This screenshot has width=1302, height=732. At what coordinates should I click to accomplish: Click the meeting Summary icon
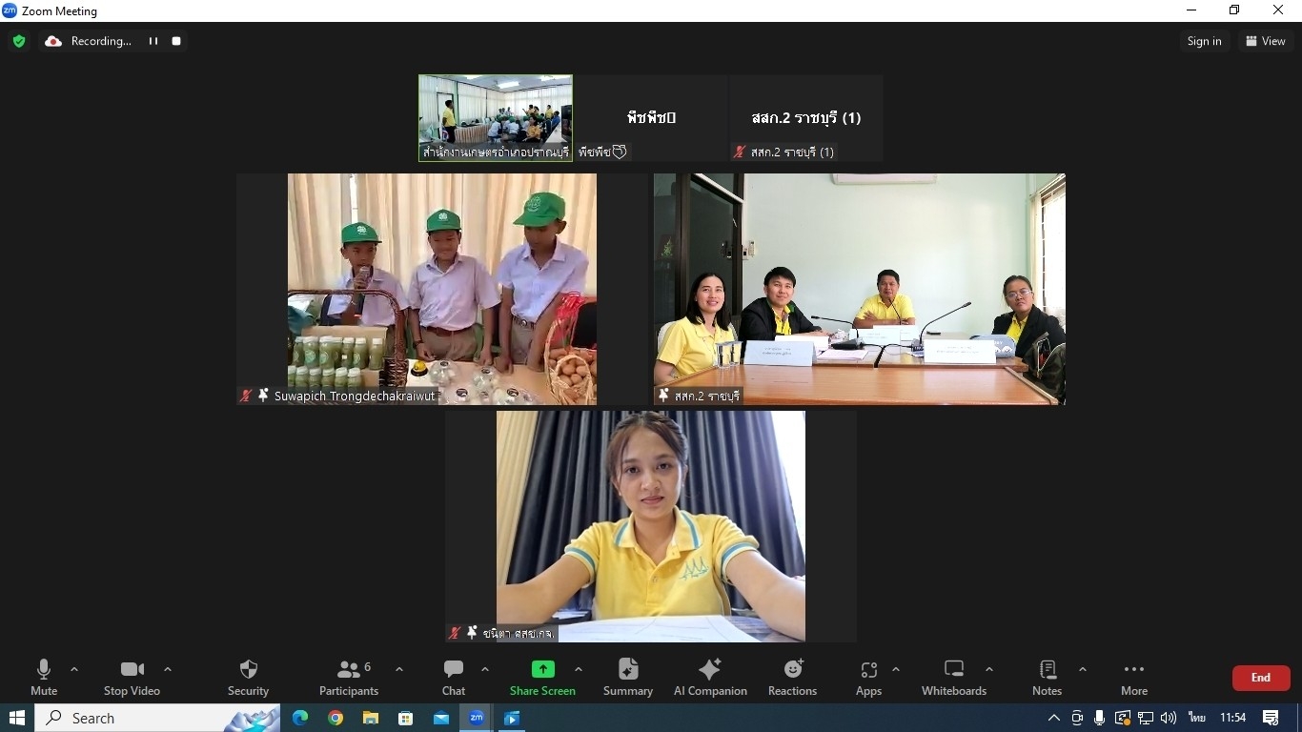tap(627, 678)
